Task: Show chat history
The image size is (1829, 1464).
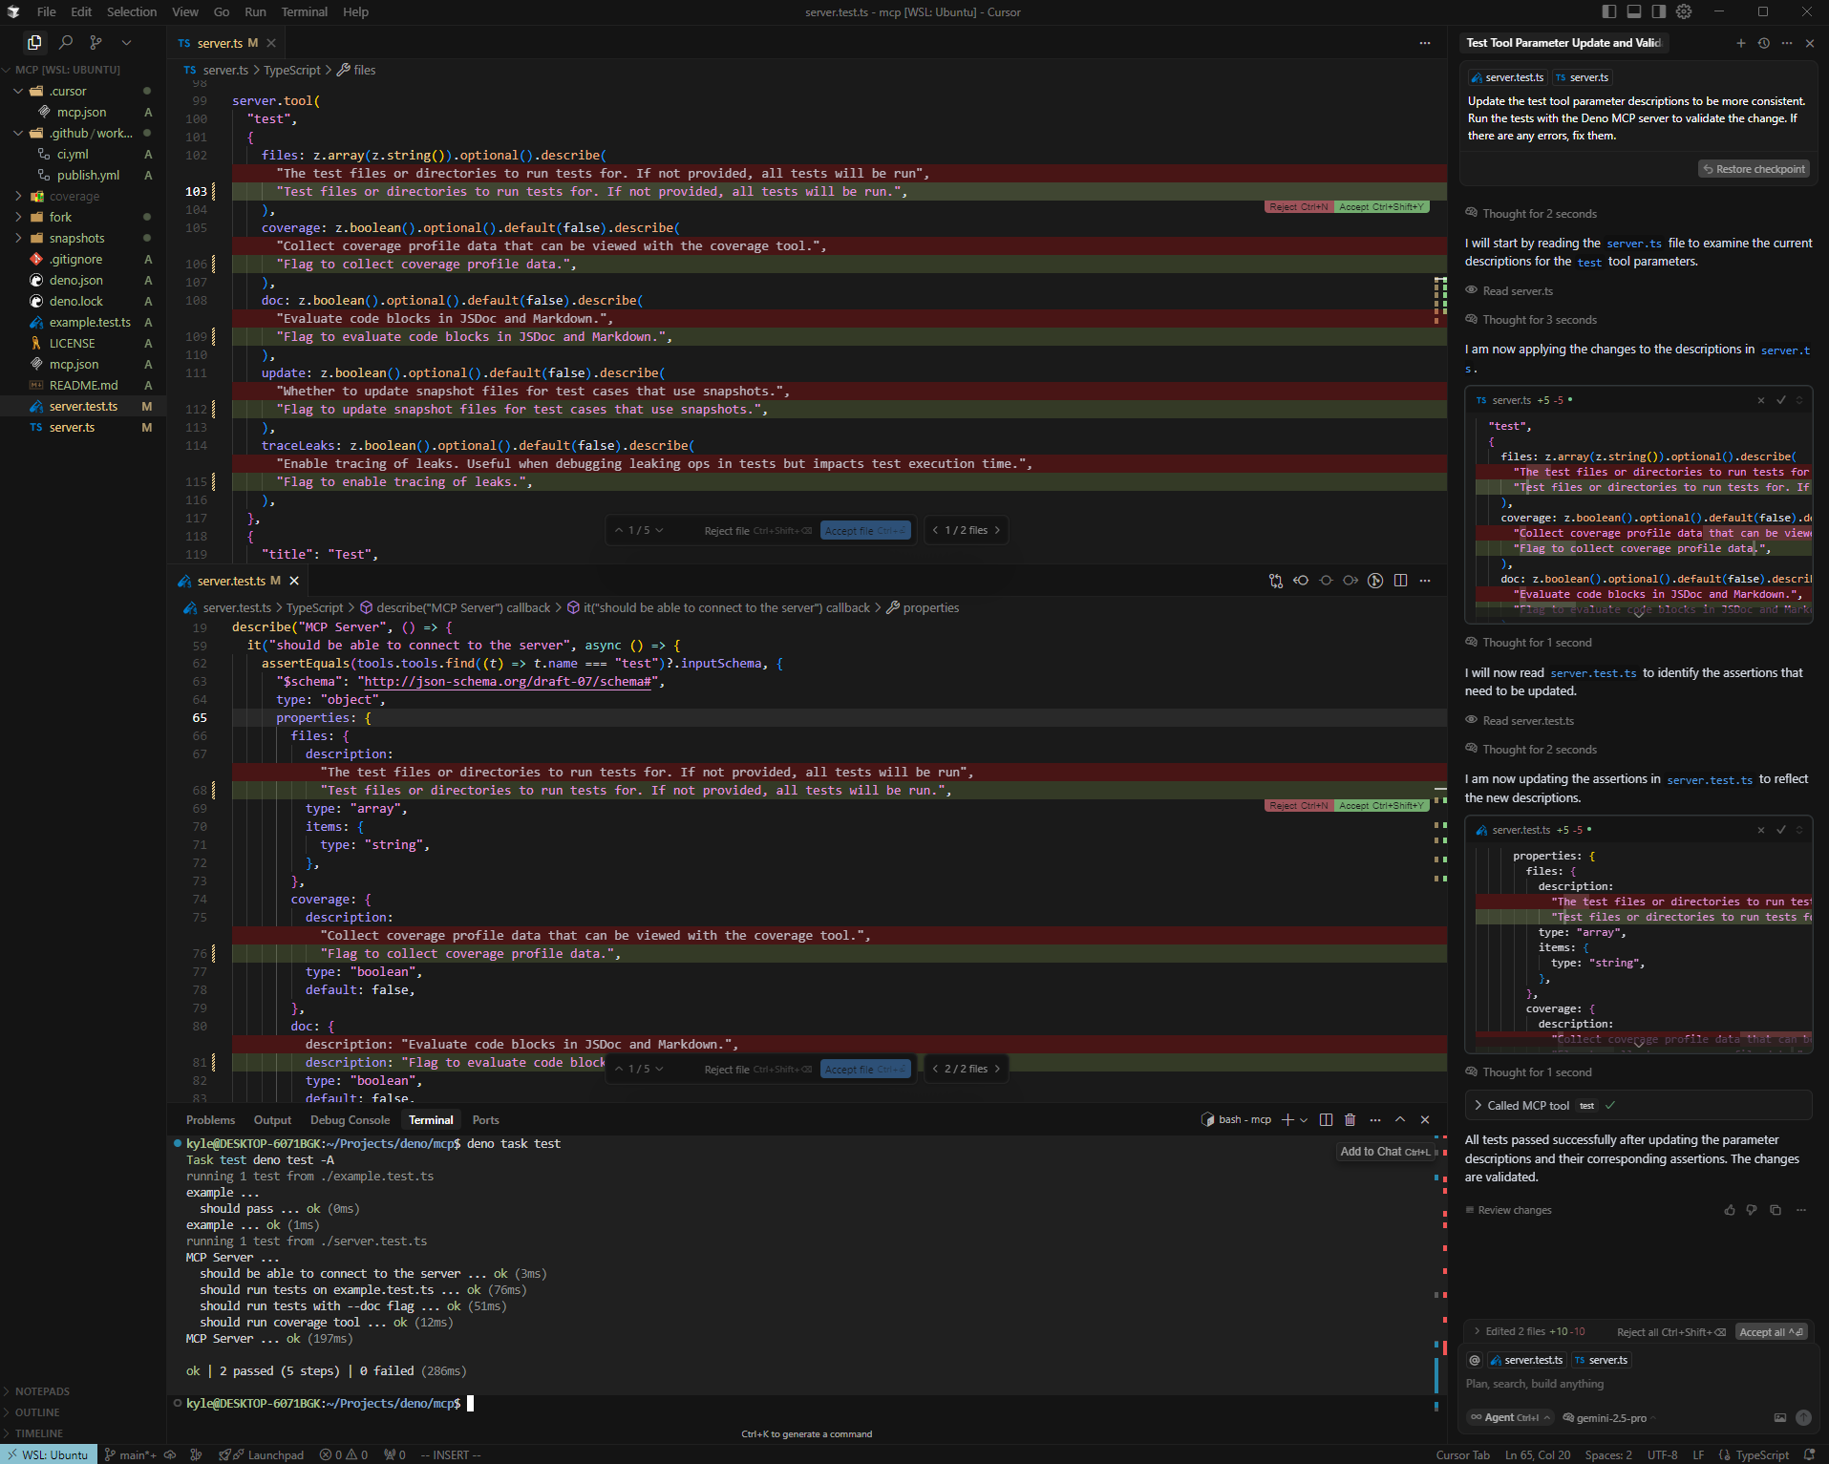Action: (x=1763, y=43)
